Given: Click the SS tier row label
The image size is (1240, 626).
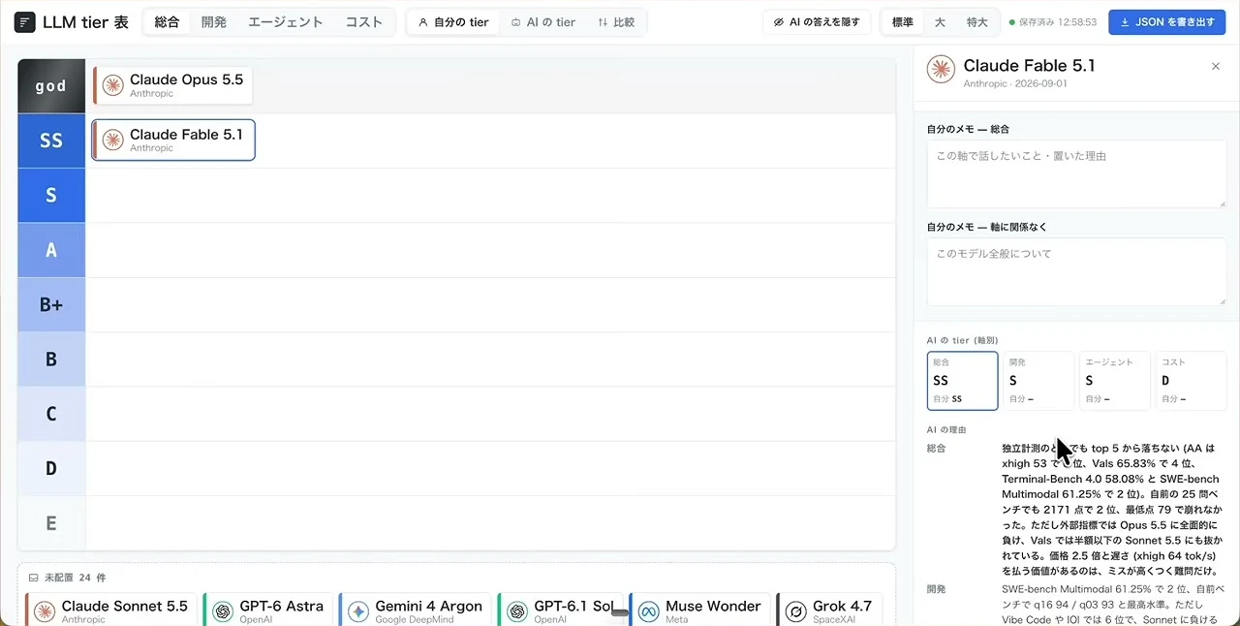Looking at the screenshot, I should [x=51, y=141].
